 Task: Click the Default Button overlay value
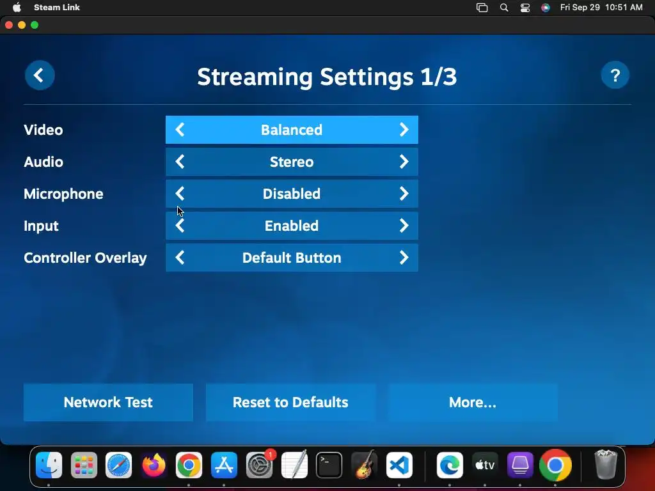(x=292, y=258)
